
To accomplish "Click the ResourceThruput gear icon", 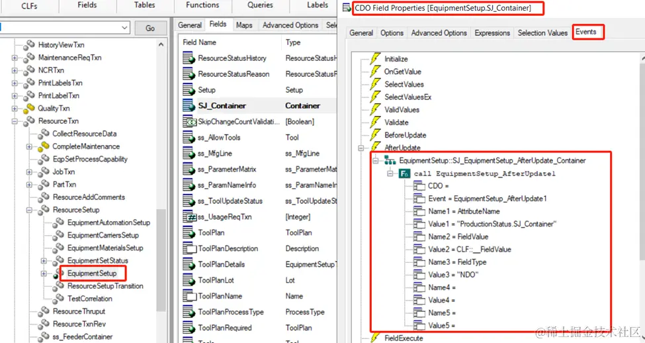I will 43,312.
